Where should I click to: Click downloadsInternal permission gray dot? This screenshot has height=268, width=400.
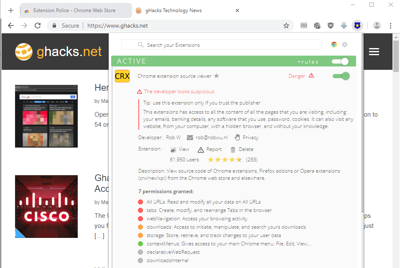(x=140, y=260)
